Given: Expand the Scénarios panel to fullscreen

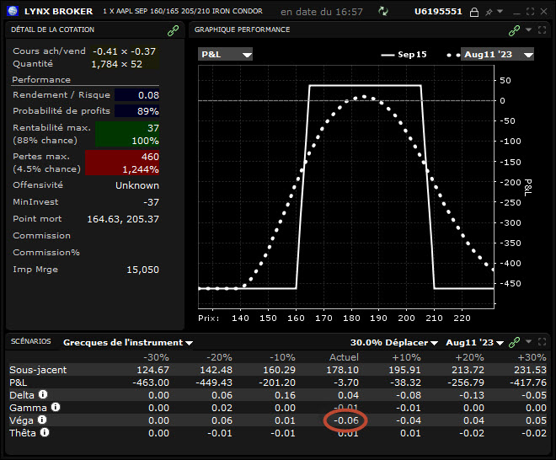Looking at the screenshot, I should (x=543, y=341).
